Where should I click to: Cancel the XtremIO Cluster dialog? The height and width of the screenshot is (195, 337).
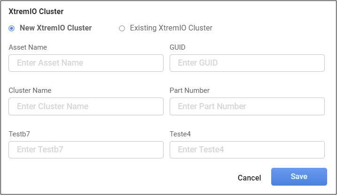coord(249,178)
